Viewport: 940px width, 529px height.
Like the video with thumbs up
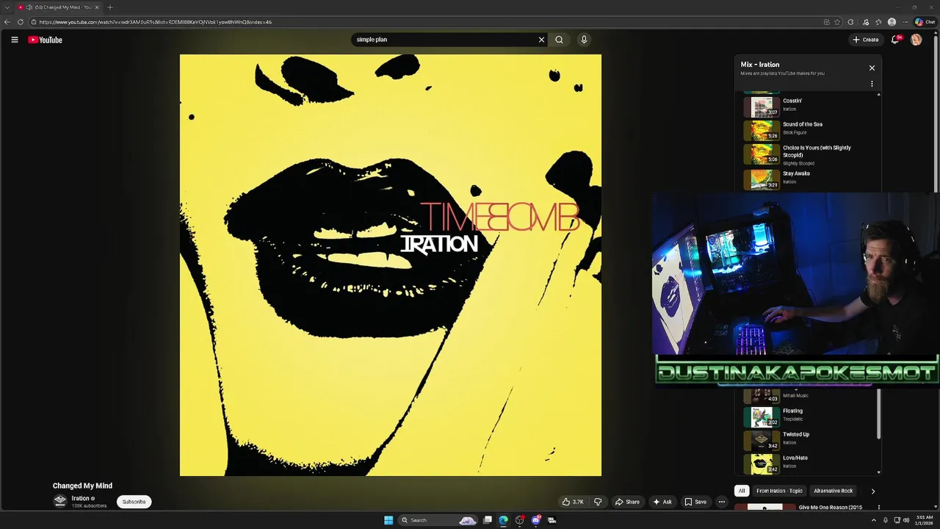click(573, 502)
